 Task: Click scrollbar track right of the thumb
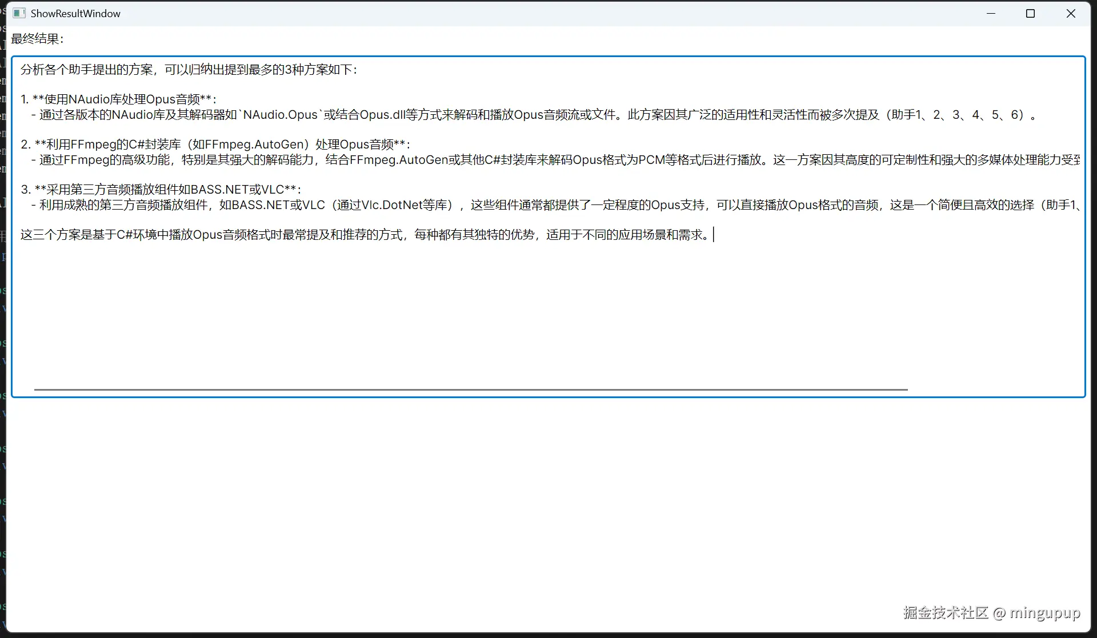994,390
